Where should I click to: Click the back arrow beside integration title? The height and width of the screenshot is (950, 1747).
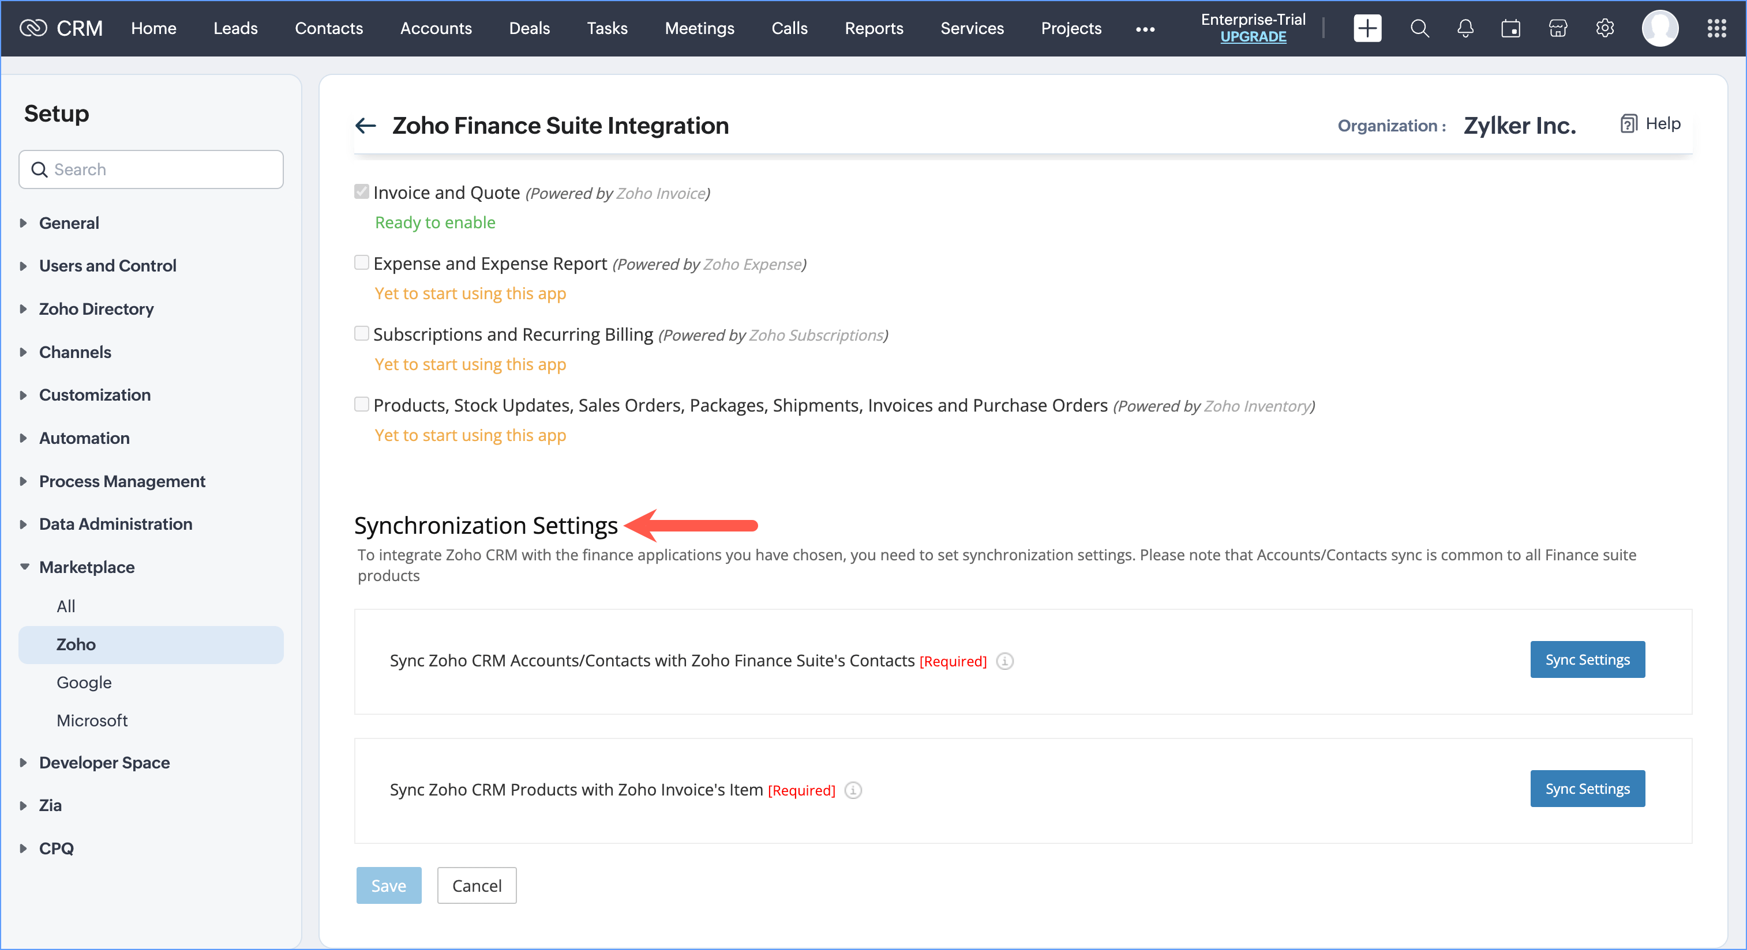point(366,125)
